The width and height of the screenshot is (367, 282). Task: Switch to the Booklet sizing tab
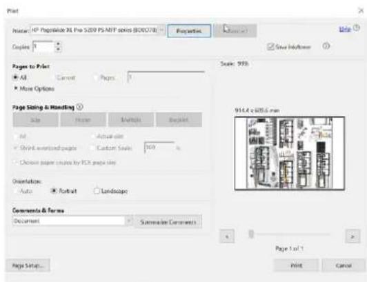click(179, 119)
